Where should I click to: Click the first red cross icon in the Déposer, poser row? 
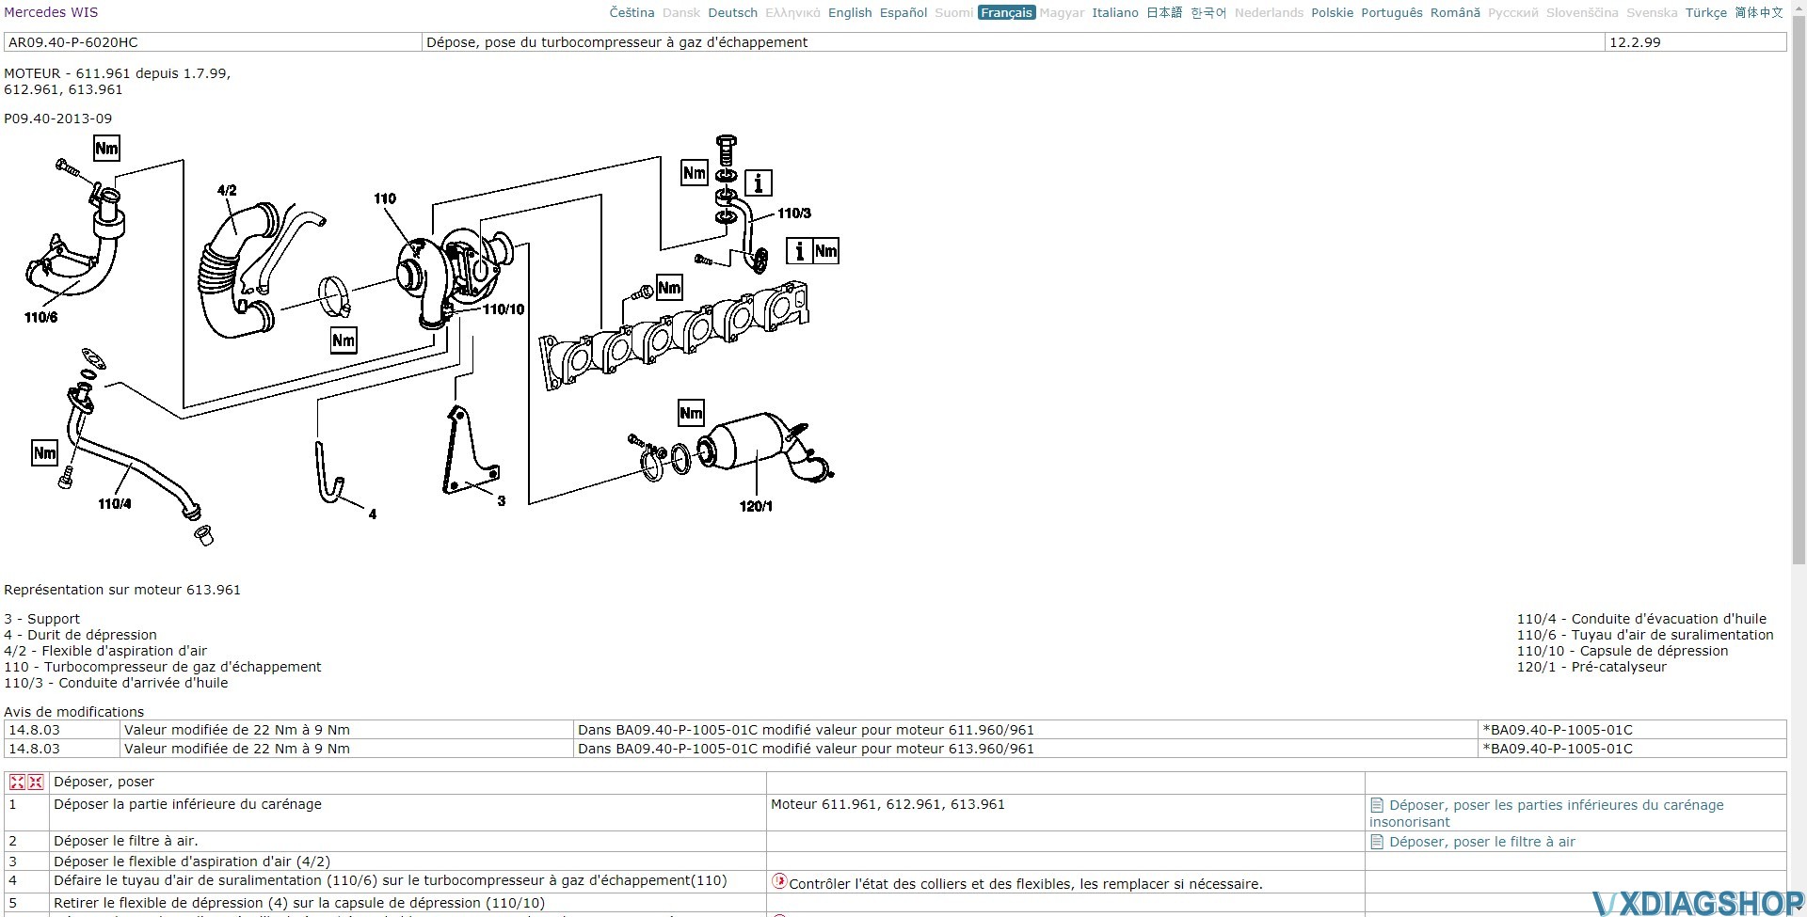(17, 782)
